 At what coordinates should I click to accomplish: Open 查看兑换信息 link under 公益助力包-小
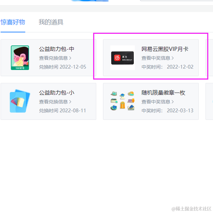pos(55,102)
